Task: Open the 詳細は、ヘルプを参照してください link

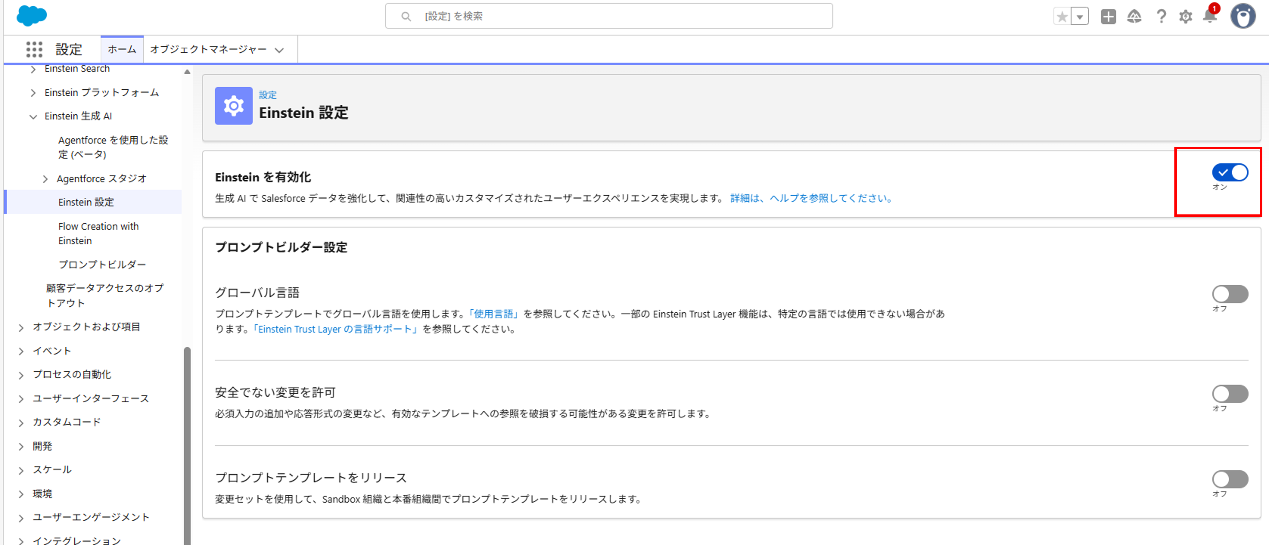Action: [x=812, y=198]
